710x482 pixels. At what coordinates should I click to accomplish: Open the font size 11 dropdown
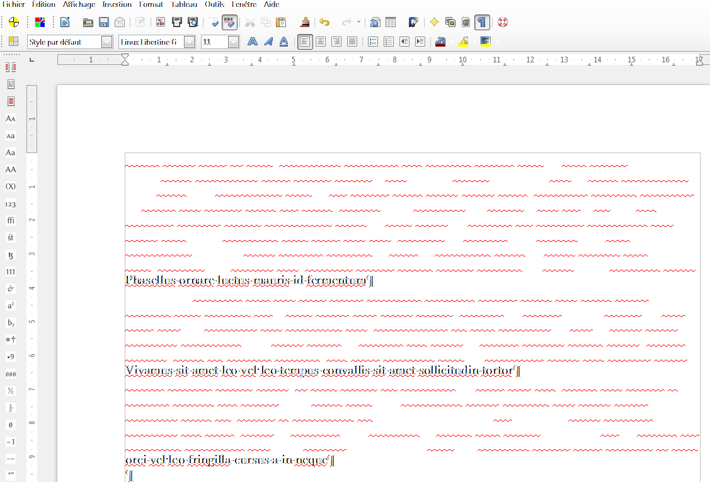pos(233,42)
